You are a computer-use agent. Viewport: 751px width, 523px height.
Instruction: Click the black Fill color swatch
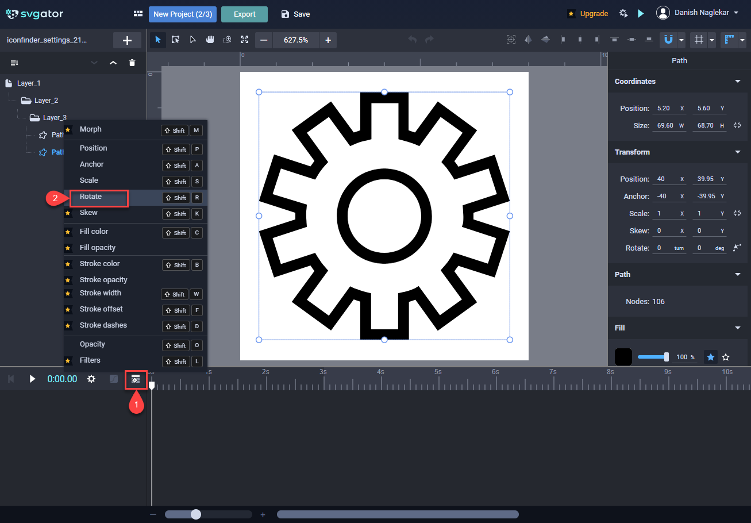[623, 357]
